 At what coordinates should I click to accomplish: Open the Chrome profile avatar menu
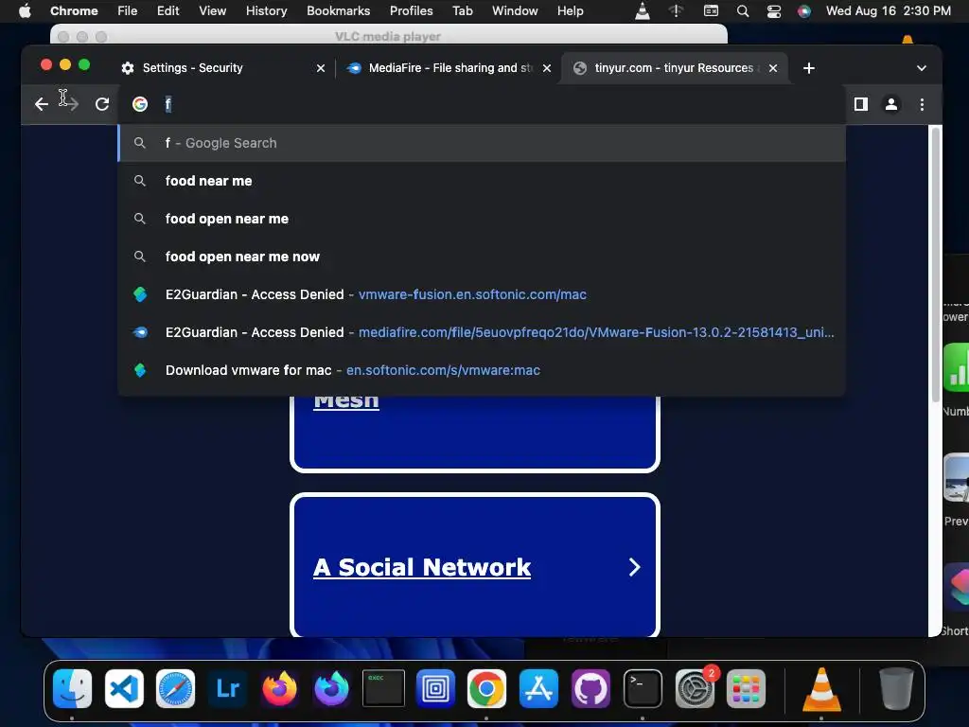[x=891, y=104]
